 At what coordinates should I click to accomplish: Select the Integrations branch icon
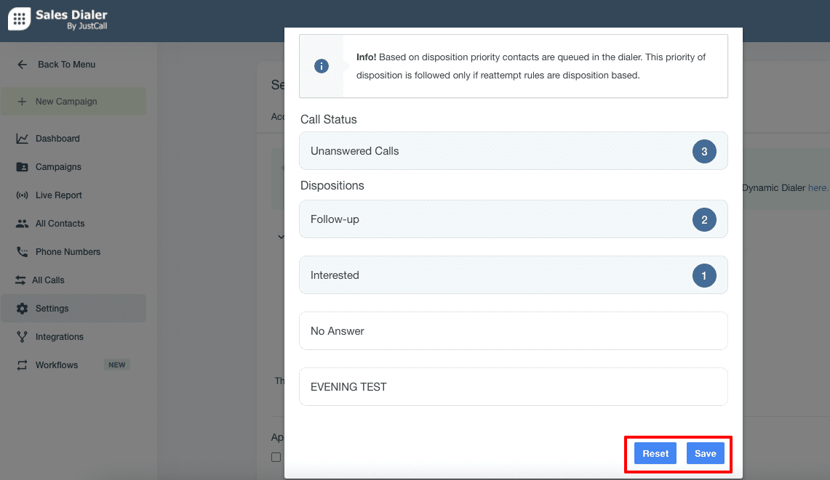tap(22, 336)
